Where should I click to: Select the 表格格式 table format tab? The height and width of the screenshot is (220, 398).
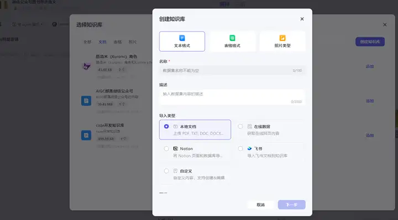pyautogui.click(x=232, y=41)
